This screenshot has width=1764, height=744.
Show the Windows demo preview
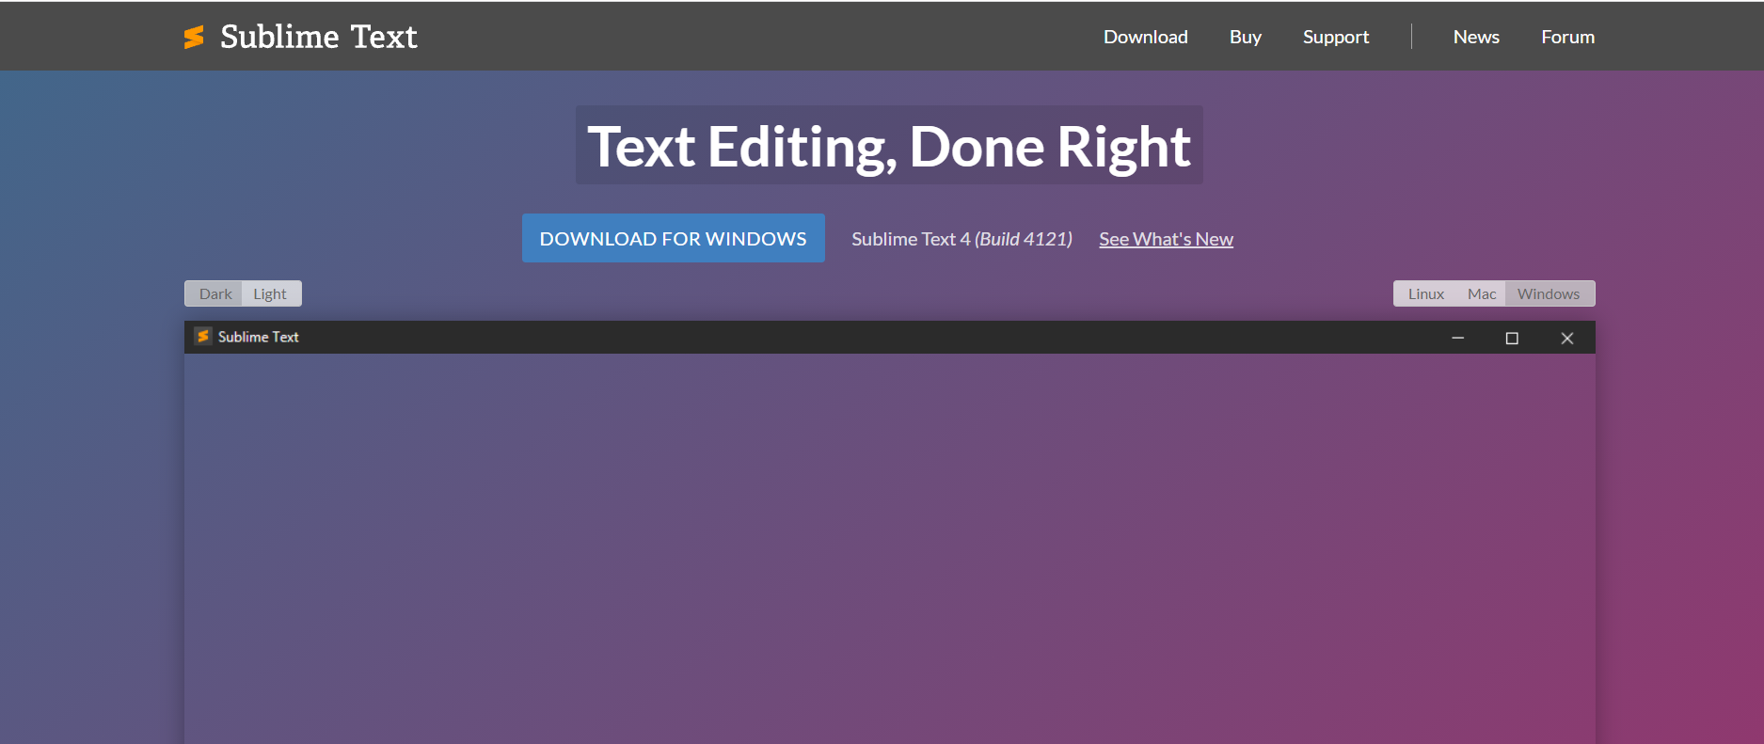(1549, 293)
